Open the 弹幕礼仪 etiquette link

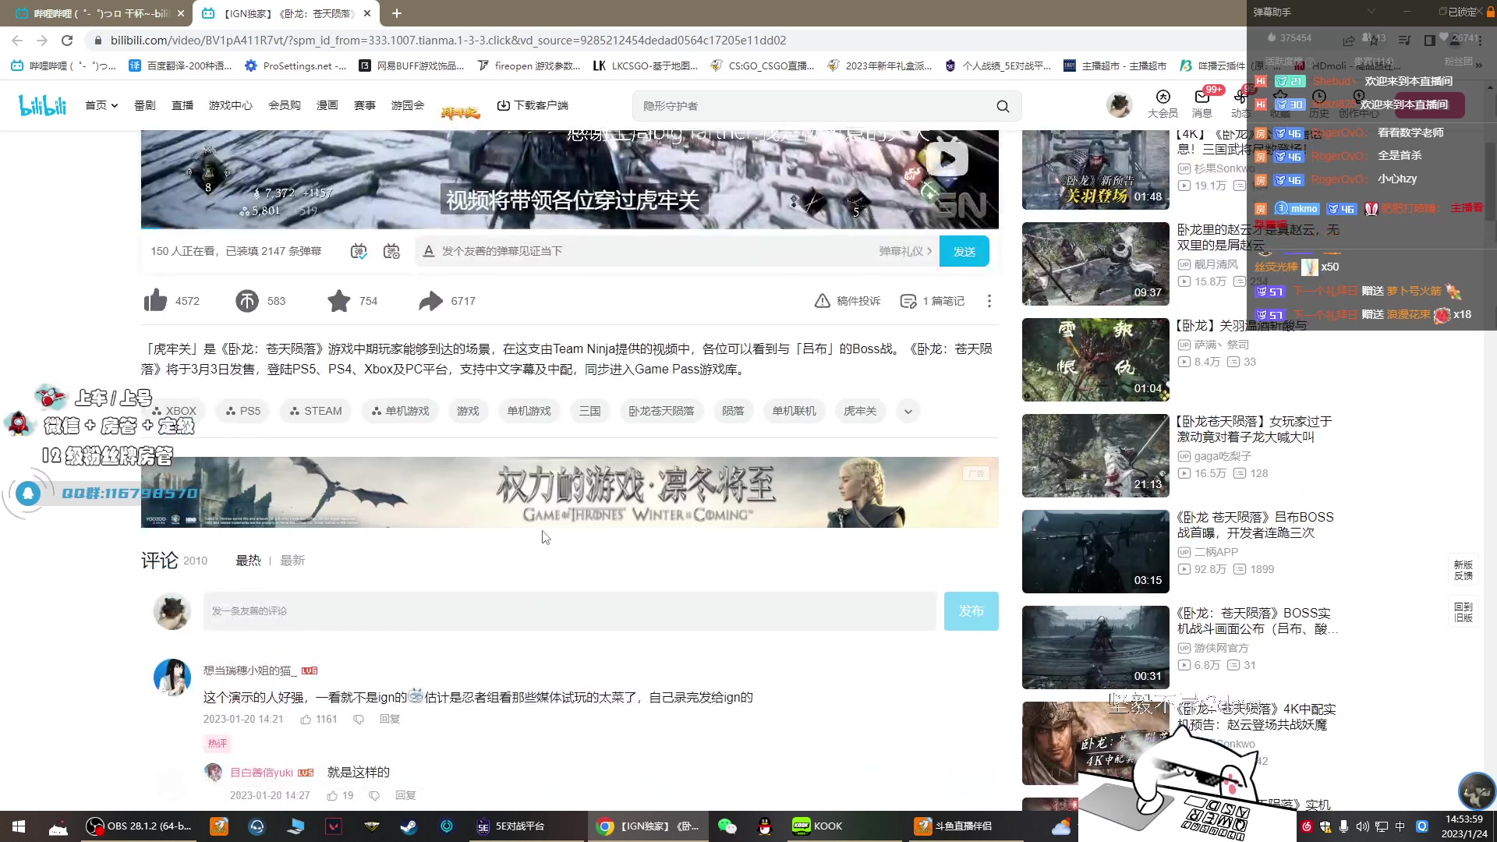coord(905,251)
